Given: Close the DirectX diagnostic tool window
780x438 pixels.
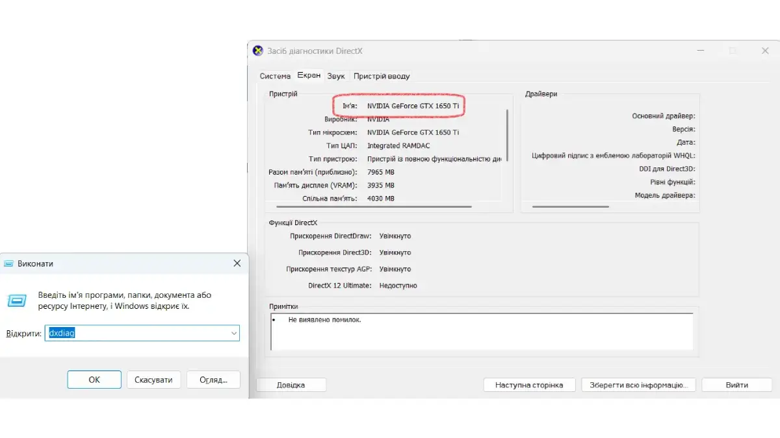Looking at the screenshot, I should pyautogui.click(x=765, y=51).
